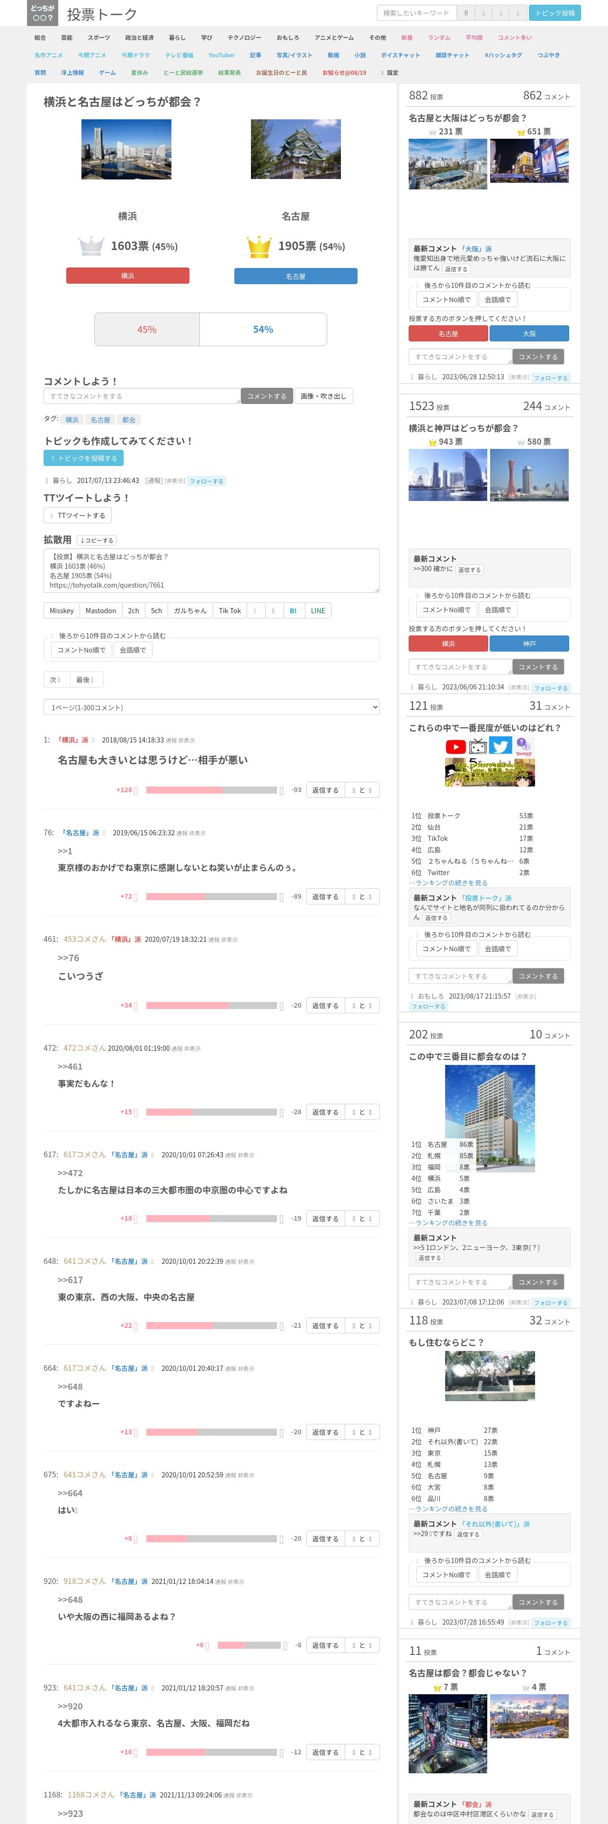Hide the main topic via [非表示]
Image resolution: width=608 pixels, height=1824 pixels.
(x=174, y=481)
